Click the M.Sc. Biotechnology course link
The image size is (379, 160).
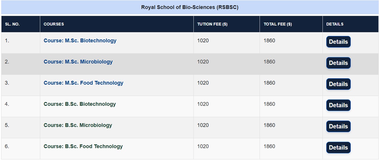click(x=80, y=41)
